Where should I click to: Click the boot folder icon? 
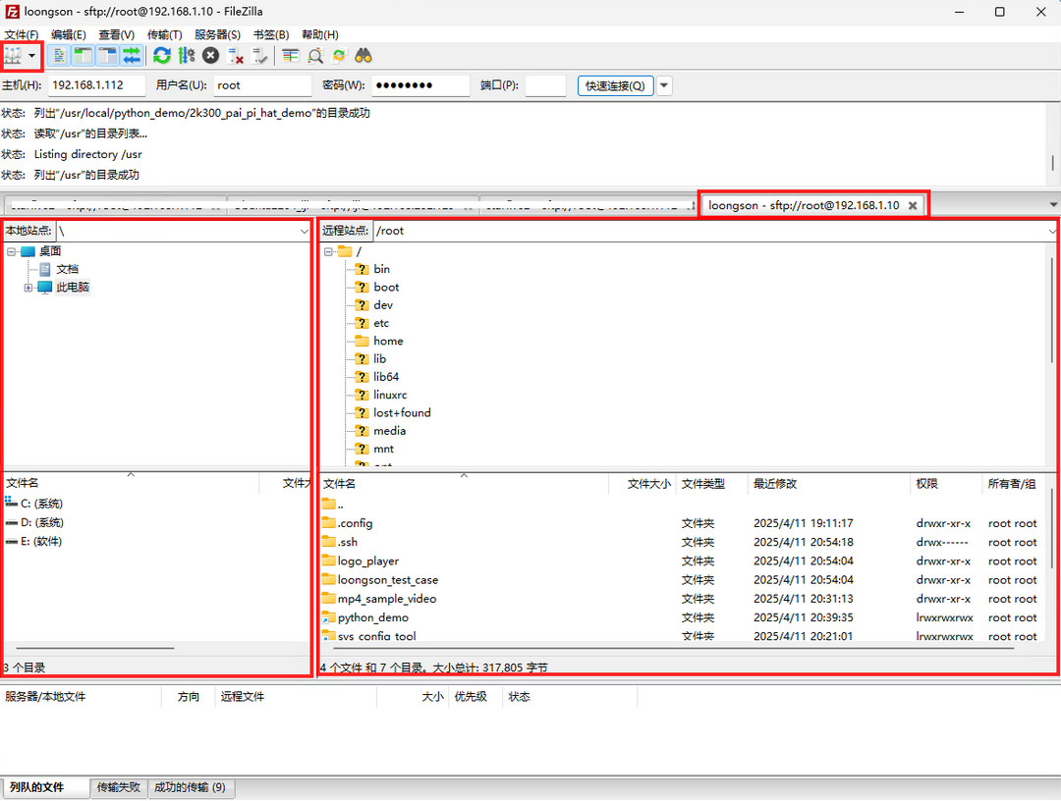362,288
